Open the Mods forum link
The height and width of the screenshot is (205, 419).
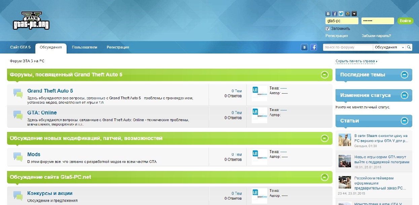[x=34, y=155]
